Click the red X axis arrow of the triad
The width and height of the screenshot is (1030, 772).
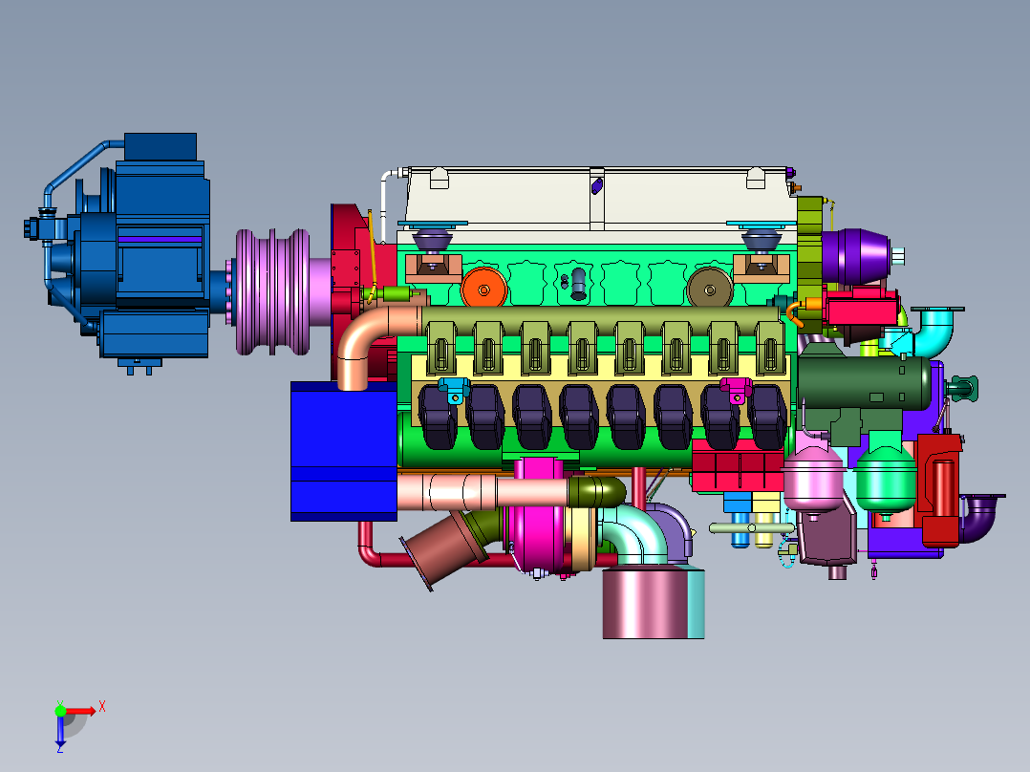[x=81, y=711]
